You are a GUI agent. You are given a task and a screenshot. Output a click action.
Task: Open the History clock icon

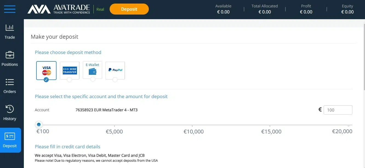[x=10, y=109]
